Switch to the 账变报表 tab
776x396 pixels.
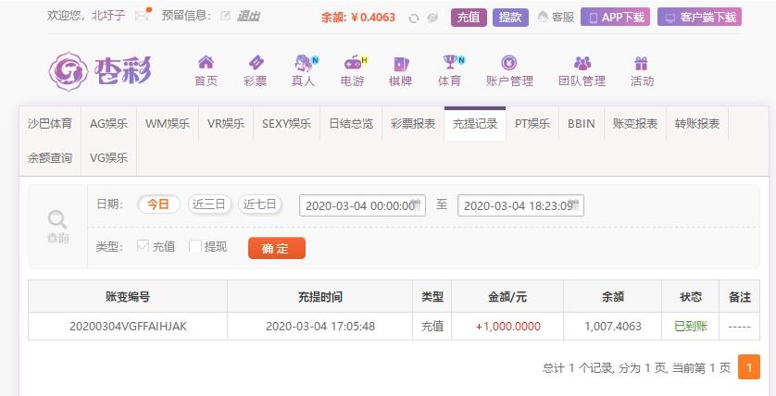(x=635, y=124)
